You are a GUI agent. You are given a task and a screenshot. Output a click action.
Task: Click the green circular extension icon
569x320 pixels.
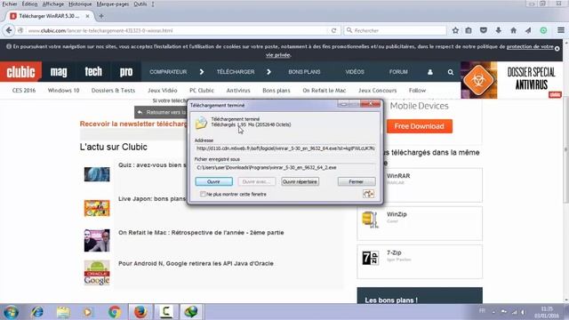tap(543, 30)
